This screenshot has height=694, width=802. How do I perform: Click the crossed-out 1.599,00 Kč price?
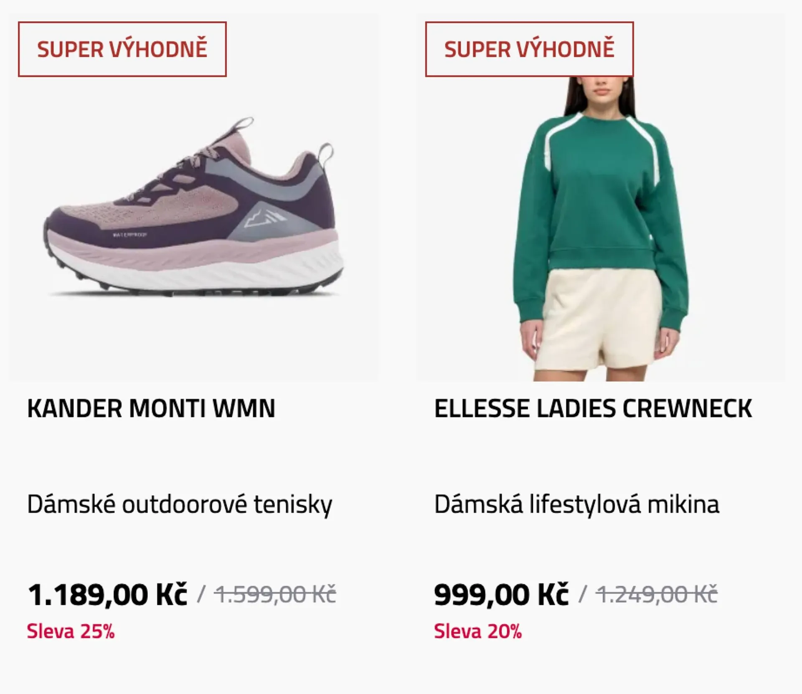click(275, 594)
